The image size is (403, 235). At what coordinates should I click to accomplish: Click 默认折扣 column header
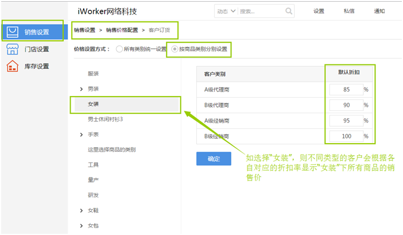349,72
